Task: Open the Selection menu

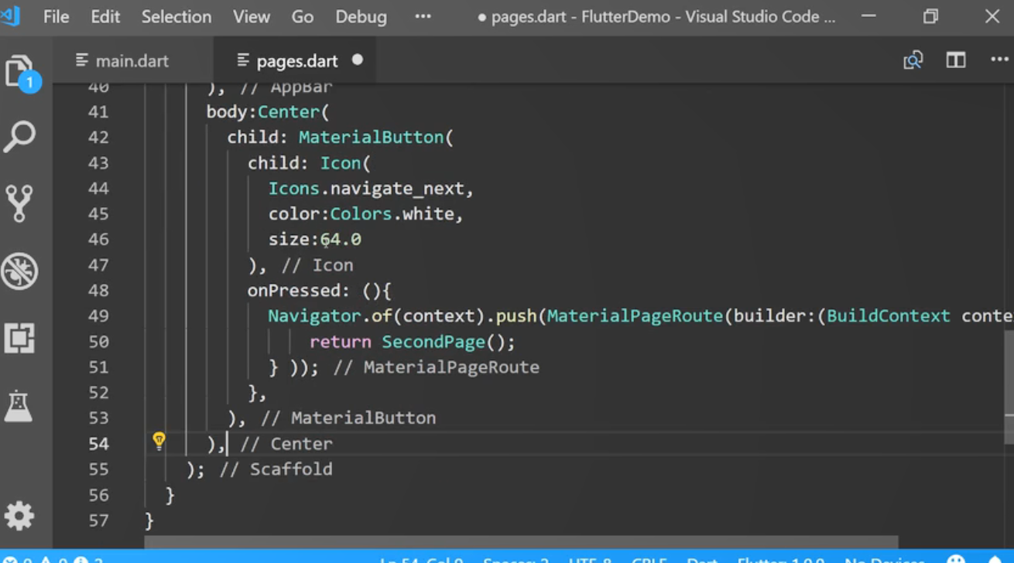Action: point(176,16)
